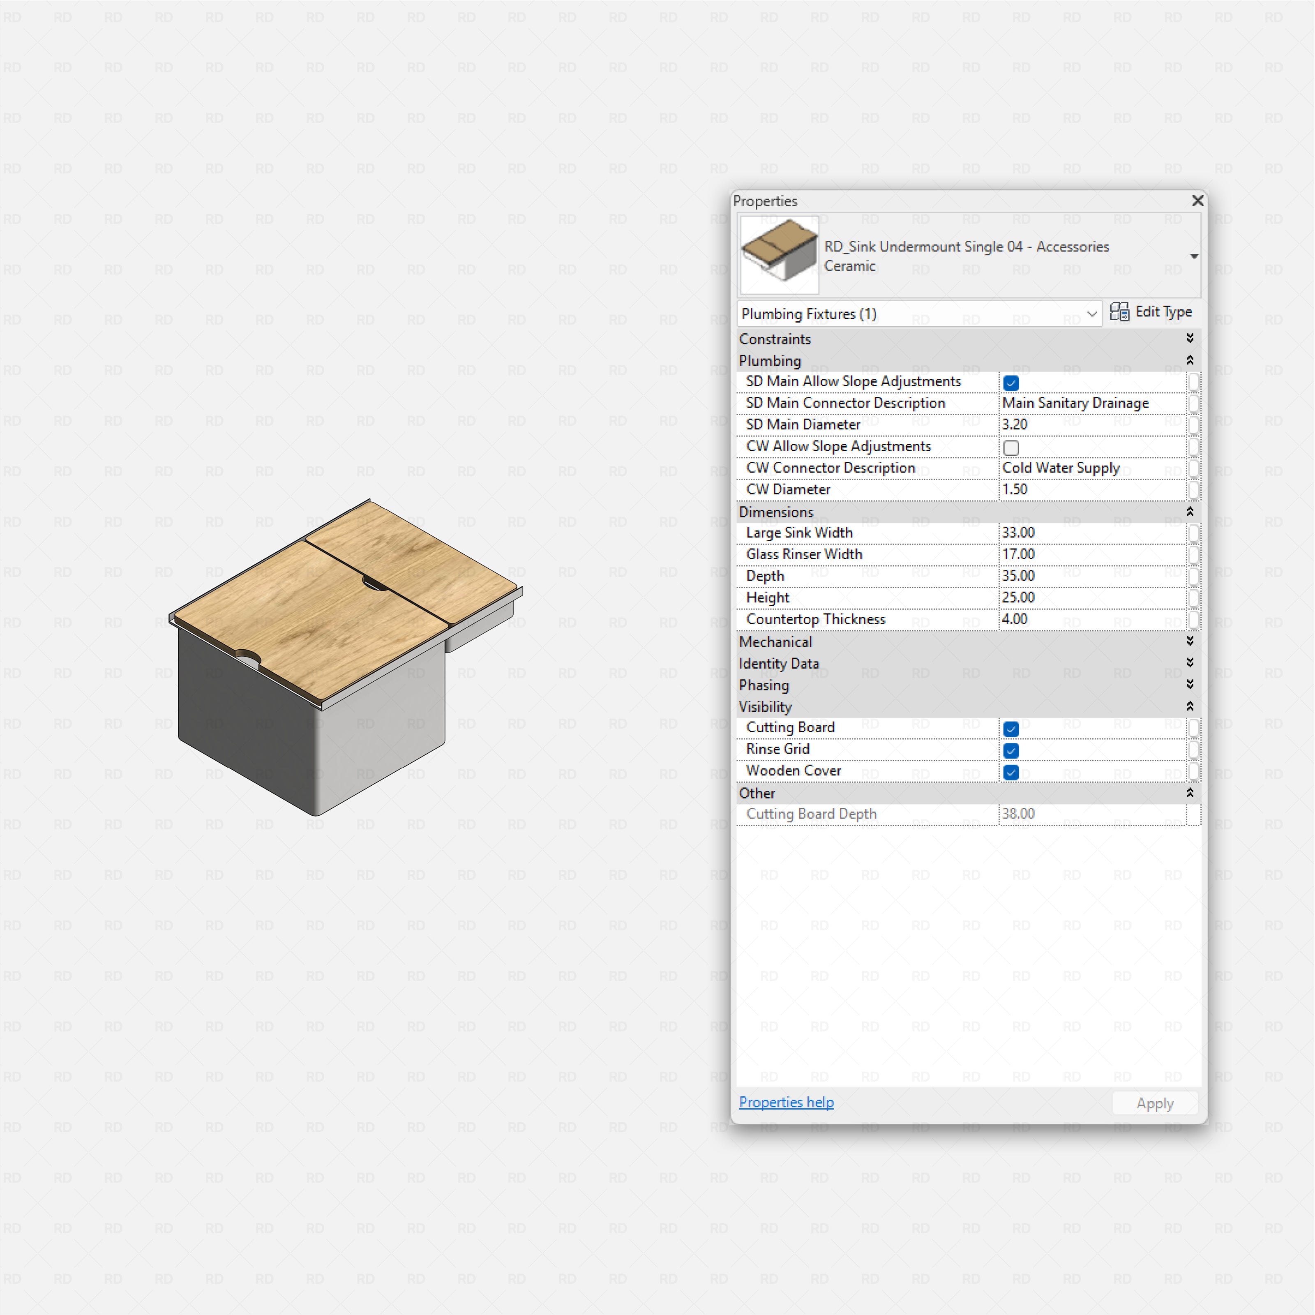Click the associate parameter button beside Depth
Image resolution: width=1315 pixels, height=1315 pixels.
tap(1195, 577)
